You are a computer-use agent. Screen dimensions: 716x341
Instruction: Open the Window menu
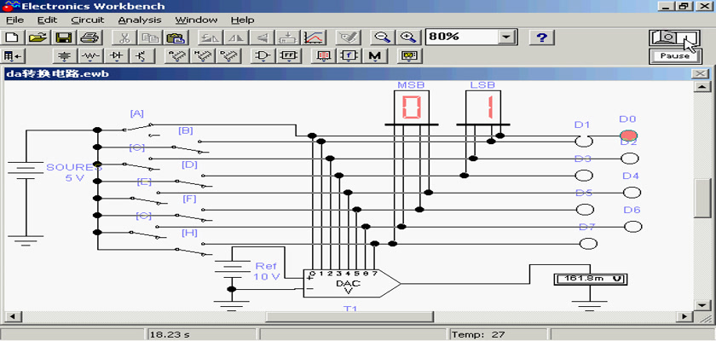point(196,20)
